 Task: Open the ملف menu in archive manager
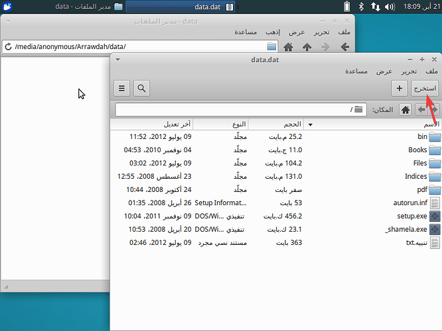(x=431, y=71)
